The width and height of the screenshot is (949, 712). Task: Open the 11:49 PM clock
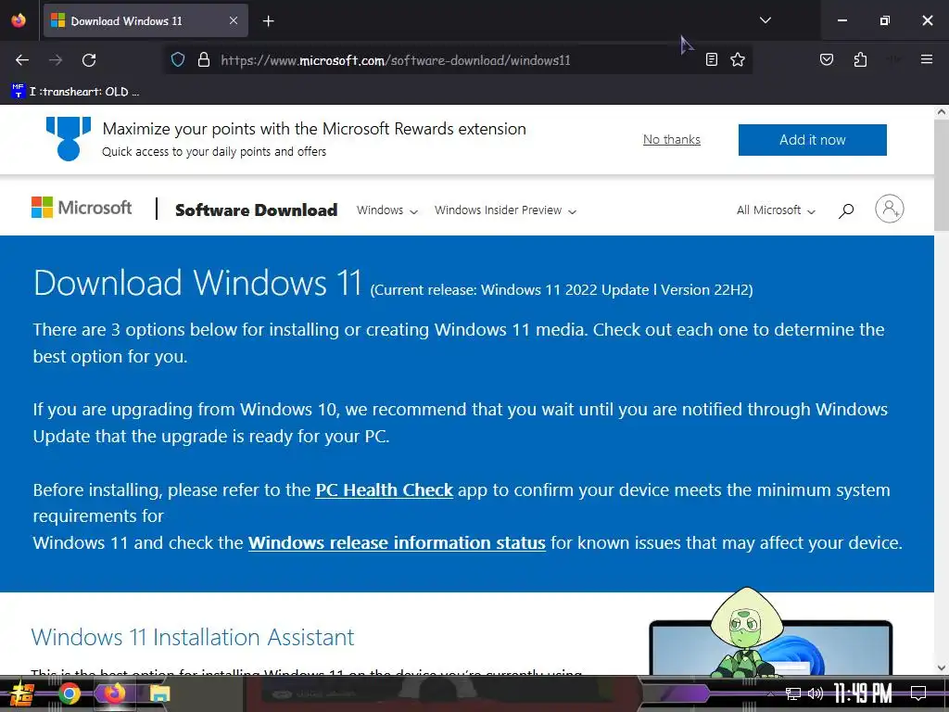pos(863,693)
